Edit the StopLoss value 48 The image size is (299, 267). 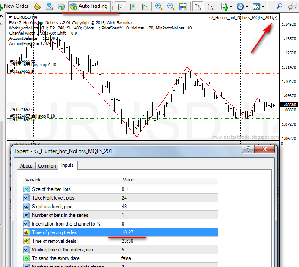169,207
